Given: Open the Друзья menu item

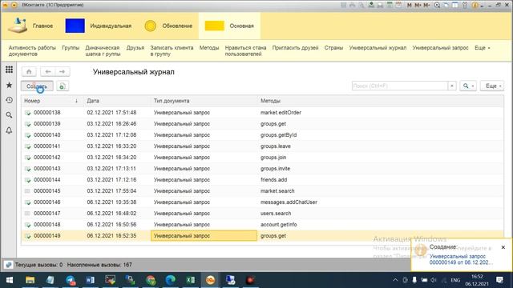Looking at the screenshot, I should pos(135,48).
